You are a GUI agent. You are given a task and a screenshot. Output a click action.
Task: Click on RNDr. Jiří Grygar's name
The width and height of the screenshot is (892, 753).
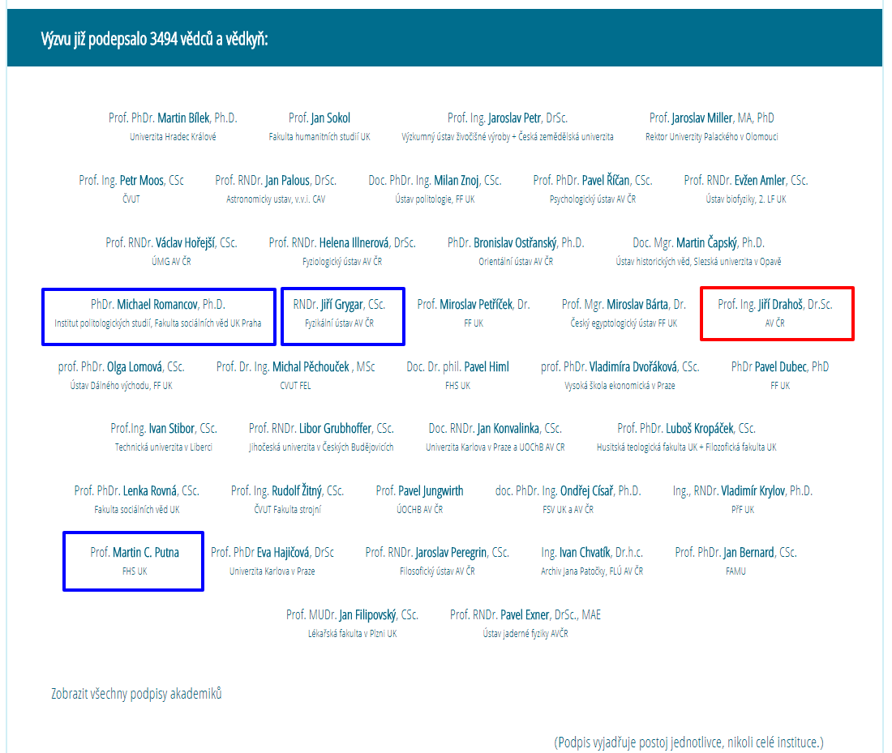(x=341, y=305)
